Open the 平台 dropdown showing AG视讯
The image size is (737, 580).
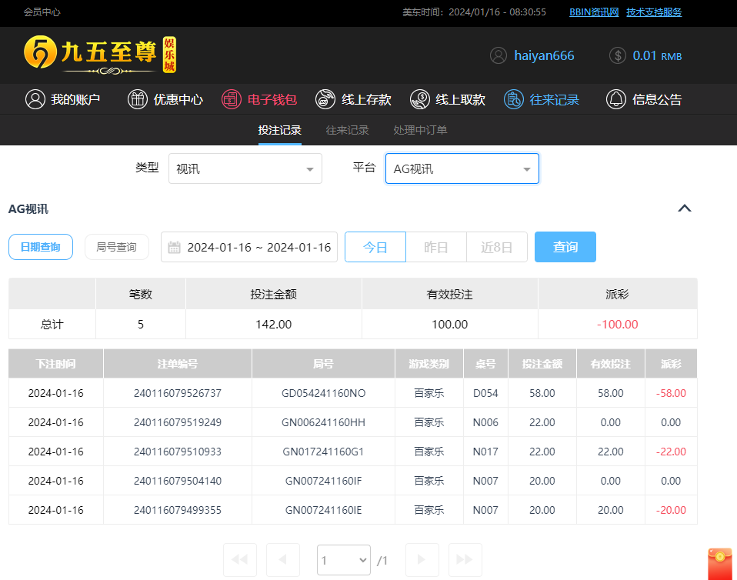[x=462, y=168]
